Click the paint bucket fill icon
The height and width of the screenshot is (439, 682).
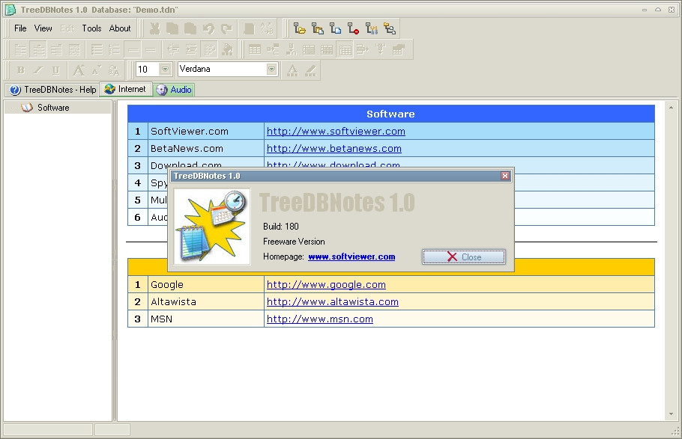click(227, 49)
